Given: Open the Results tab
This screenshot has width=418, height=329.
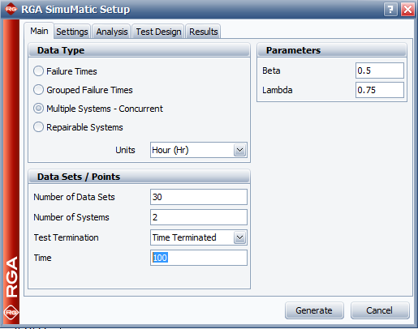Looking at the screenshot, I should point(203,32).
